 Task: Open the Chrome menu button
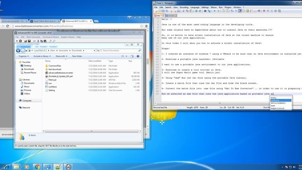(x=146, y=26)
